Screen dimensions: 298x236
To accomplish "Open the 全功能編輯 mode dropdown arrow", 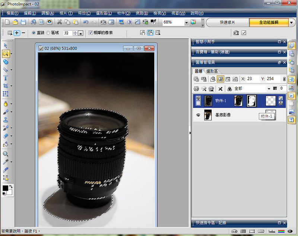I will pyautogui.click(x=292, y=22).
